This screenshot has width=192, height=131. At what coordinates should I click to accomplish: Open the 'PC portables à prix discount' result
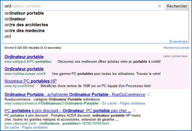[68, 110]
